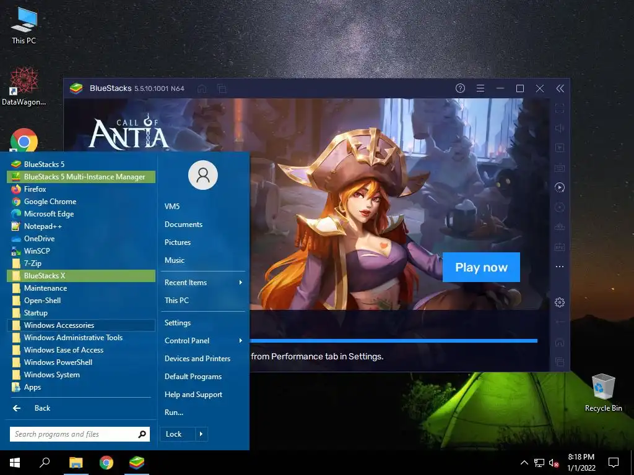This screenshot has height=475, width=634.
Task: Click the Play now button
Action: (481, 267)
